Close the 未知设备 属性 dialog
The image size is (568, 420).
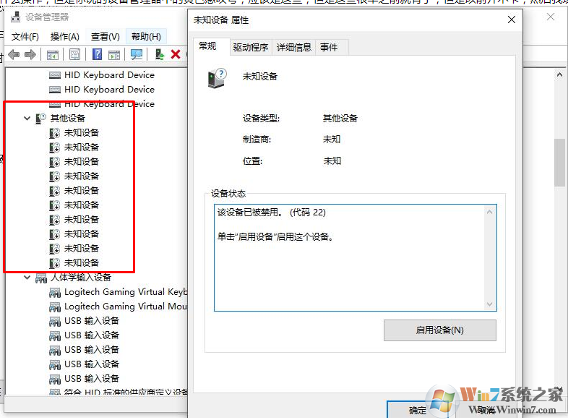coord(512,20)
